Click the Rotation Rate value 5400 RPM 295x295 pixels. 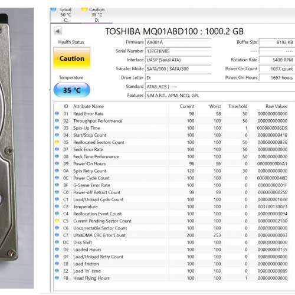(277, 60)
